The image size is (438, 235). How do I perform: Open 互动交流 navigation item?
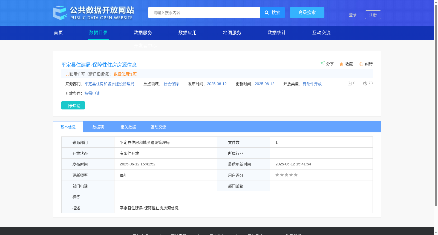click(321, 33)
